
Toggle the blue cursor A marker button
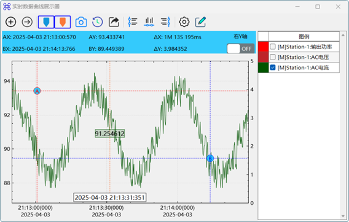click(46, 22)
